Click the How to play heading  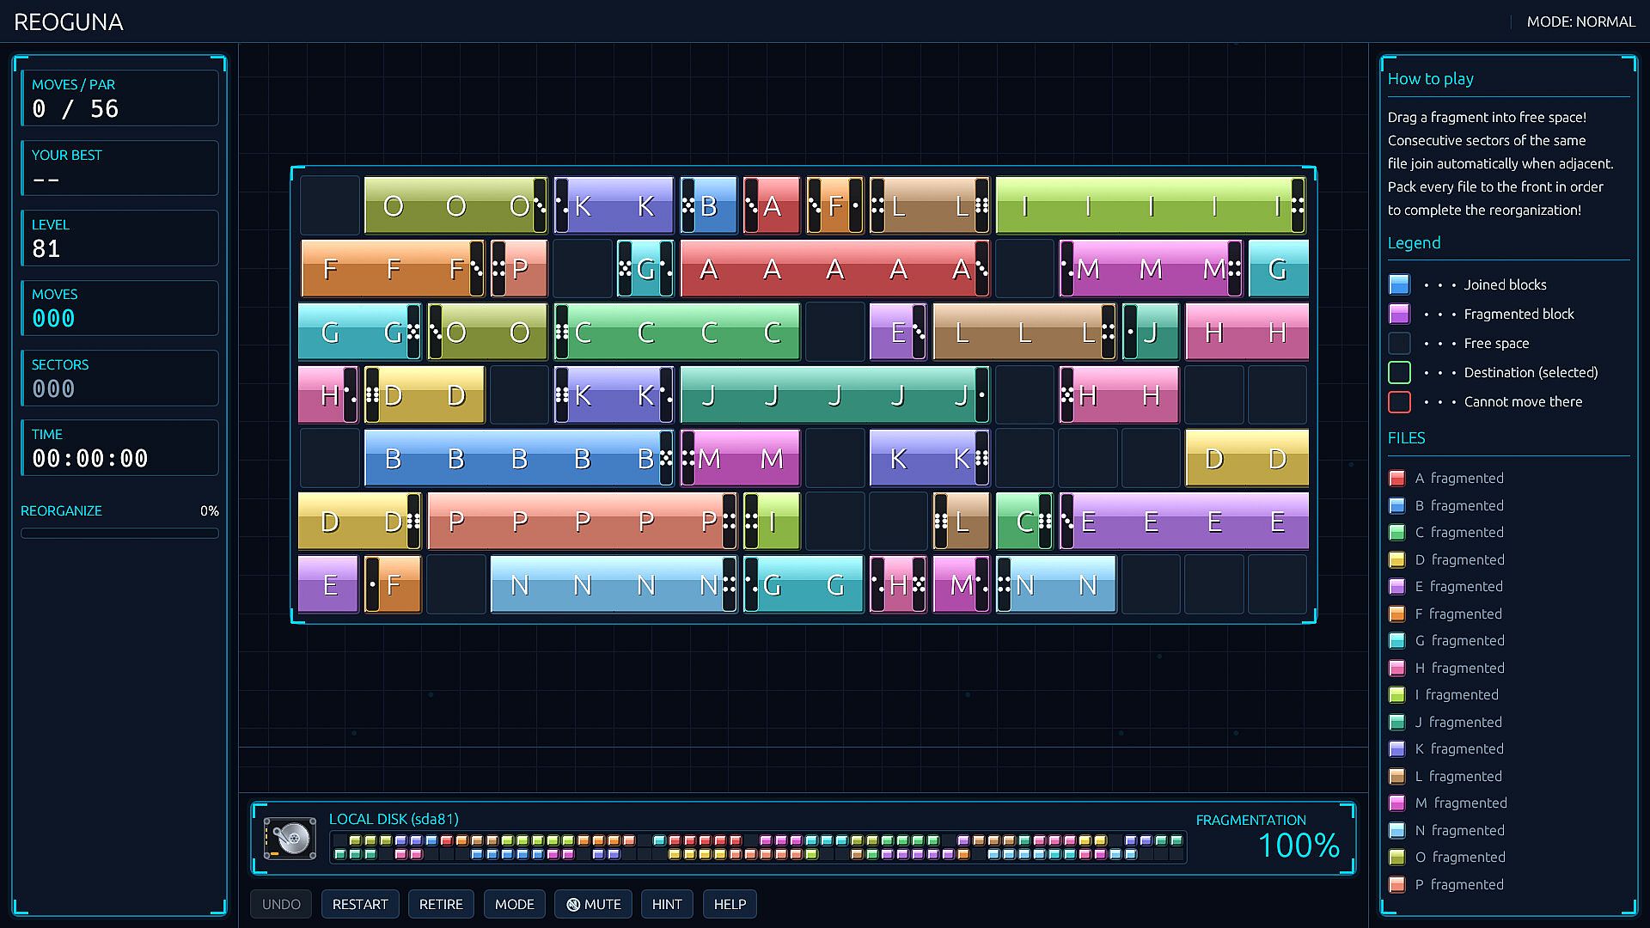pos(1431,78)
